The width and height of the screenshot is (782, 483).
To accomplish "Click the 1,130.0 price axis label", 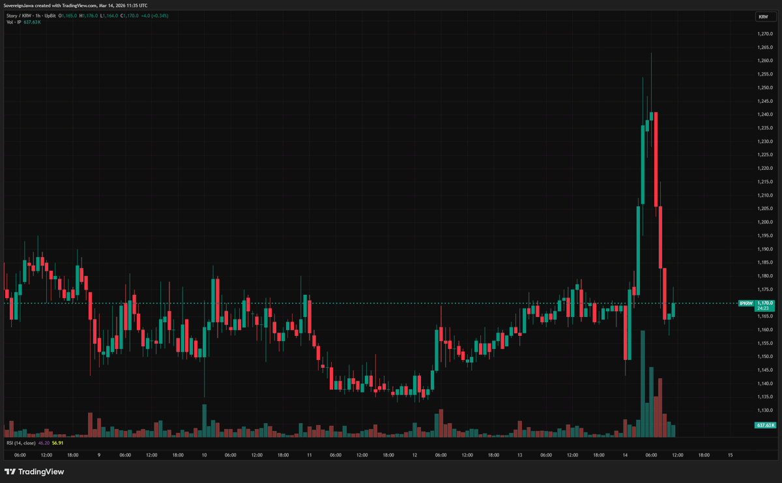I will pos(765,410).
